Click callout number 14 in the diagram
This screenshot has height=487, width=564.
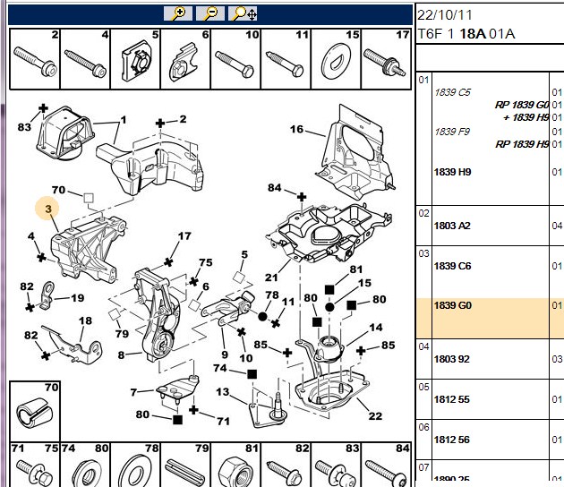point(375,328)
